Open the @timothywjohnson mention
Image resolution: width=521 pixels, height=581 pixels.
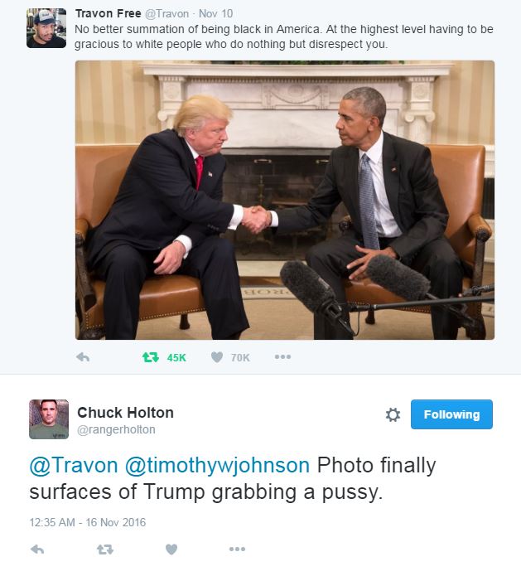click(217, 465)
